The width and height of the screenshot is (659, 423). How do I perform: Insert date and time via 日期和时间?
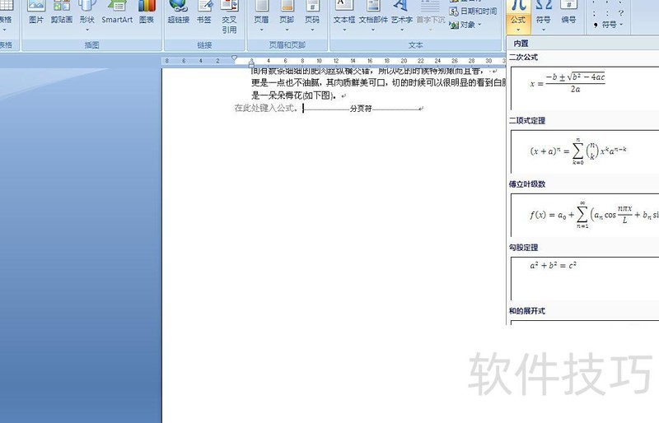(473, 12)
